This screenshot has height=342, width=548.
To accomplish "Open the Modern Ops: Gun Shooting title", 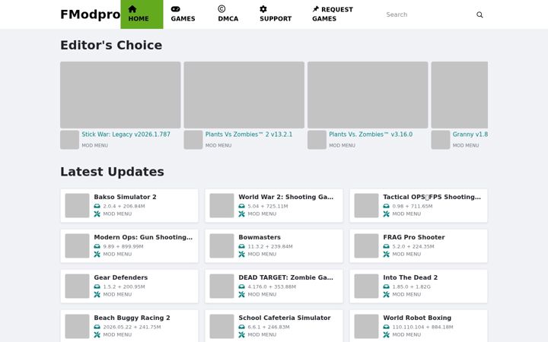I will 143,237.
